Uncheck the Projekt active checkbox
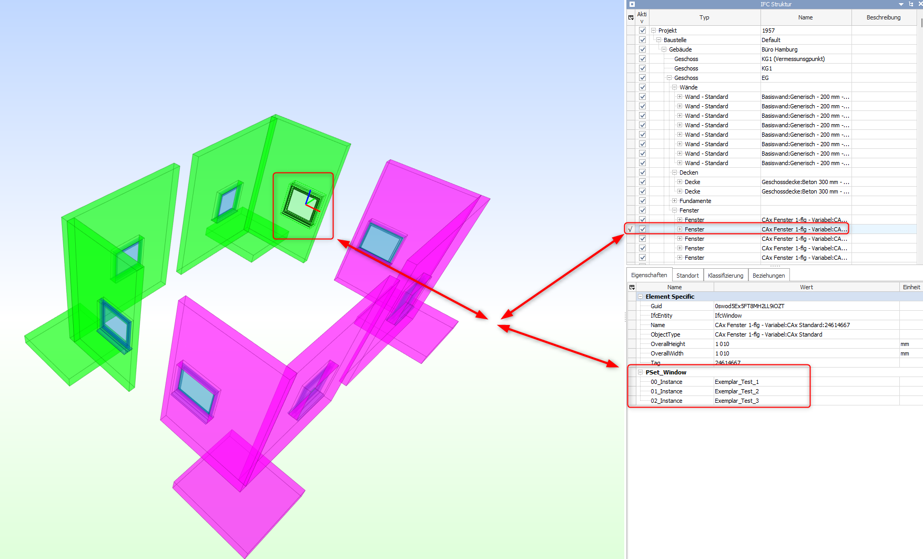This screenshot has height=559, width=923. tap(642, 31)
